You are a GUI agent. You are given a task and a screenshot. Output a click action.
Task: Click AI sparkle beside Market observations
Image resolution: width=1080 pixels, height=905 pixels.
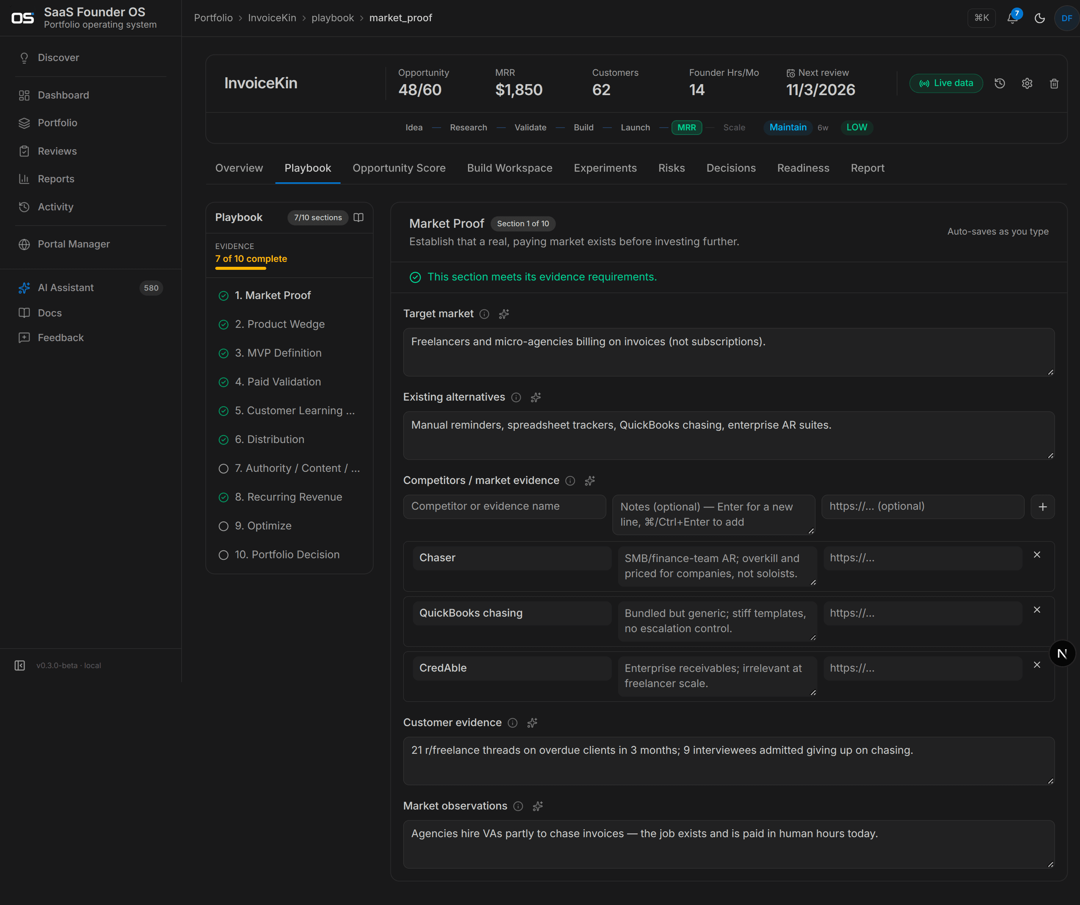tap(538, 806)
